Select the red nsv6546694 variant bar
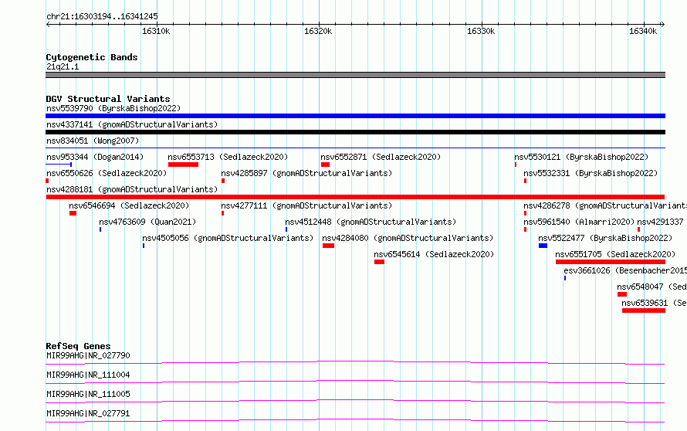Viewport: 687px width, 431px height. pos(73,213)
